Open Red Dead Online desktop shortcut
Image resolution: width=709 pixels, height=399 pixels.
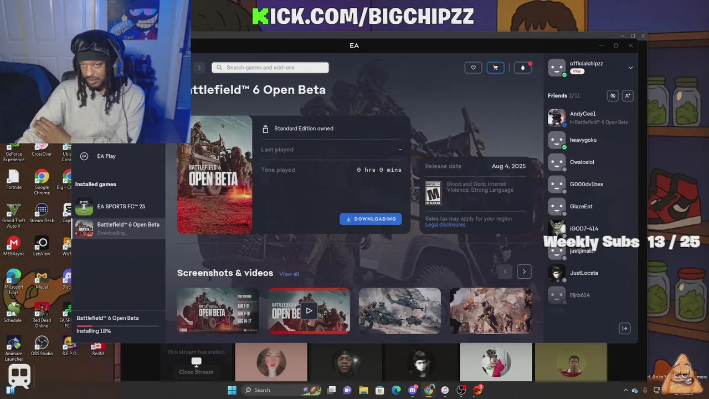(x=42, y=315)
